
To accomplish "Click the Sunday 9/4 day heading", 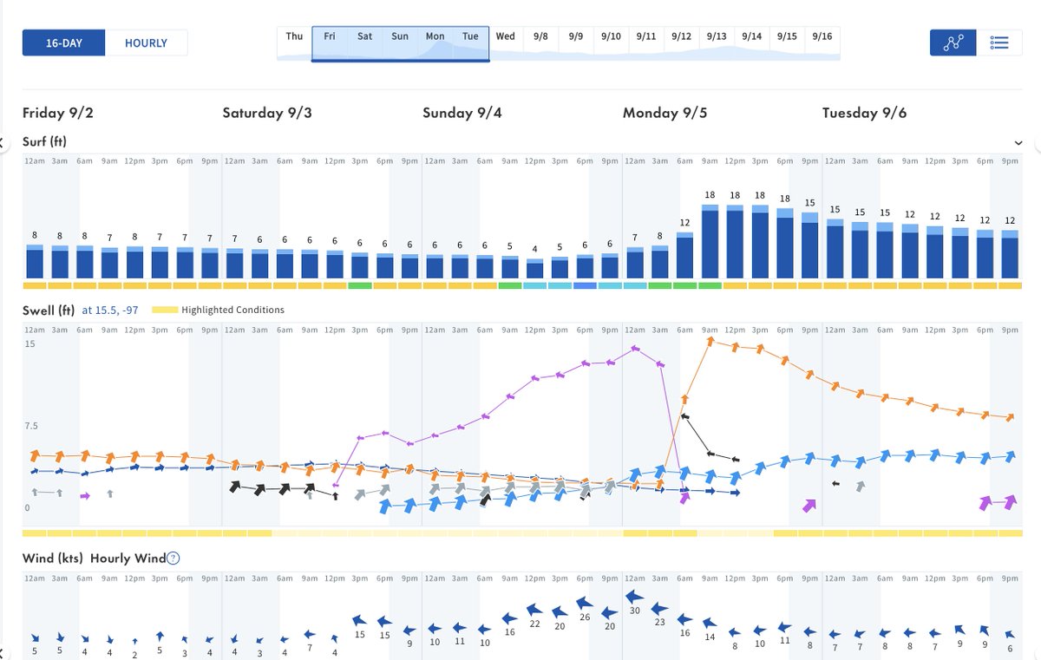I will [462, 113].
